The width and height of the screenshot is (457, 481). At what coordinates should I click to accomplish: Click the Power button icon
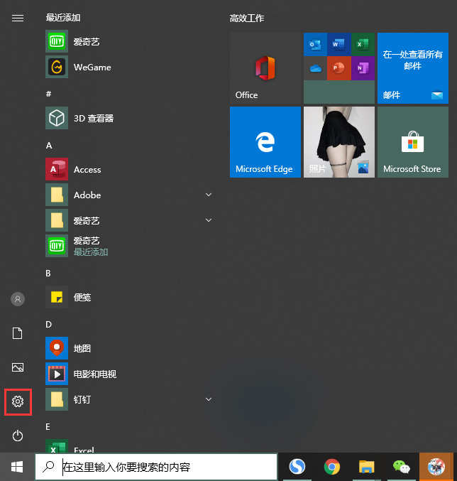(x=18, y=436)
